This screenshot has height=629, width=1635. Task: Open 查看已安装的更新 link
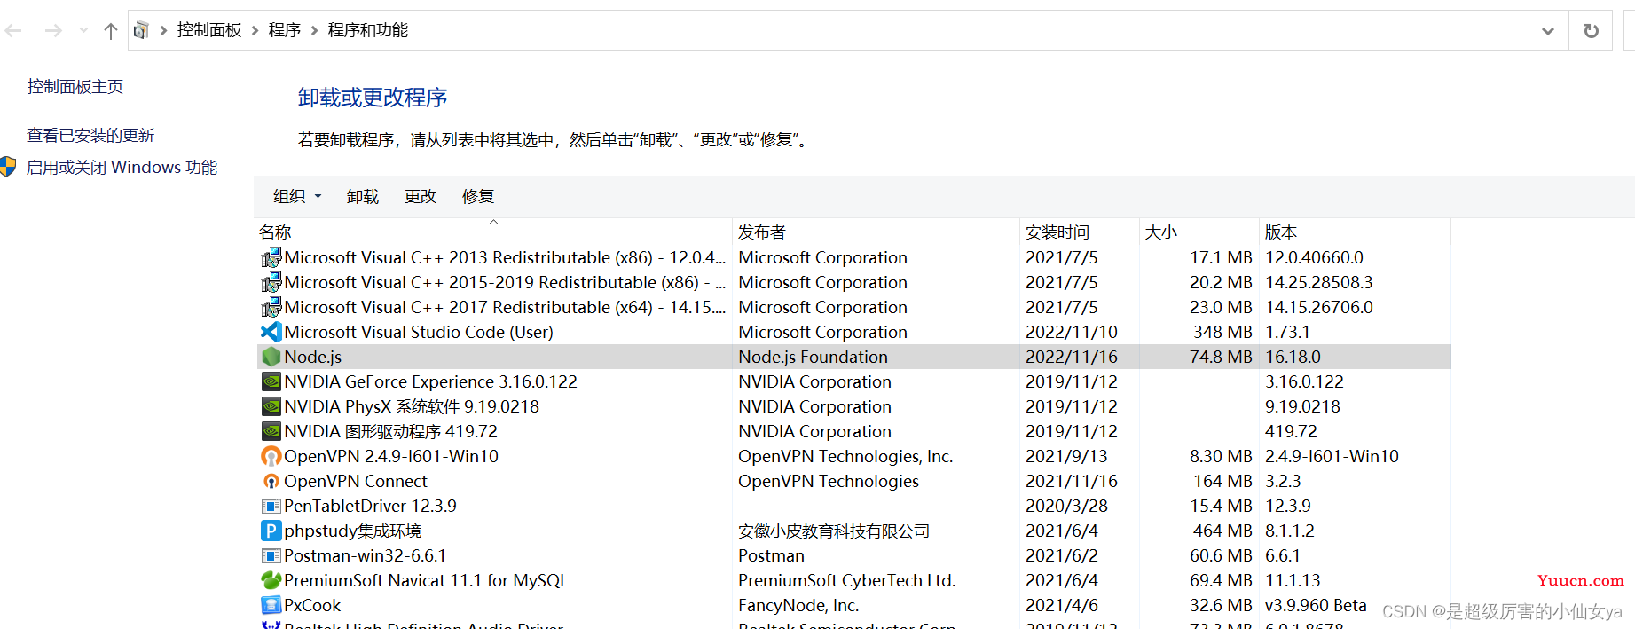90,135
